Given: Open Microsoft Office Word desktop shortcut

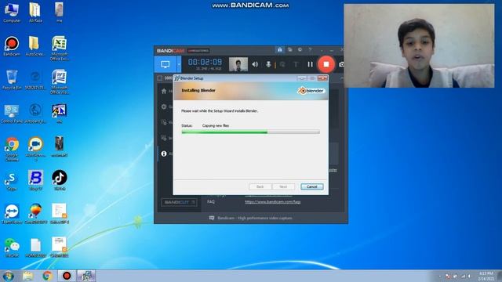Looking at the screenshot, I should 60,81.
